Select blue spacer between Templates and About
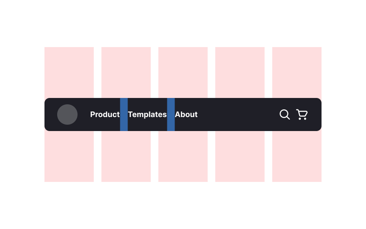The height and width of the screenshot is (229, 366). point(171,114)
